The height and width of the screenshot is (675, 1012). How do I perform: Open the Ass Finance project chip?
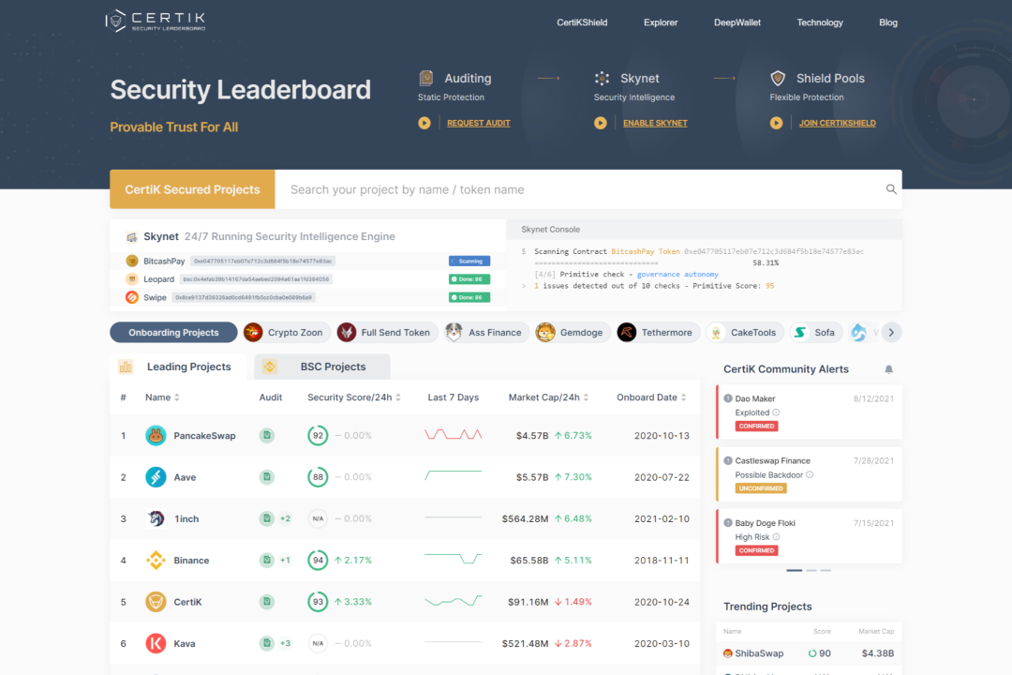[x=486, y=333]
